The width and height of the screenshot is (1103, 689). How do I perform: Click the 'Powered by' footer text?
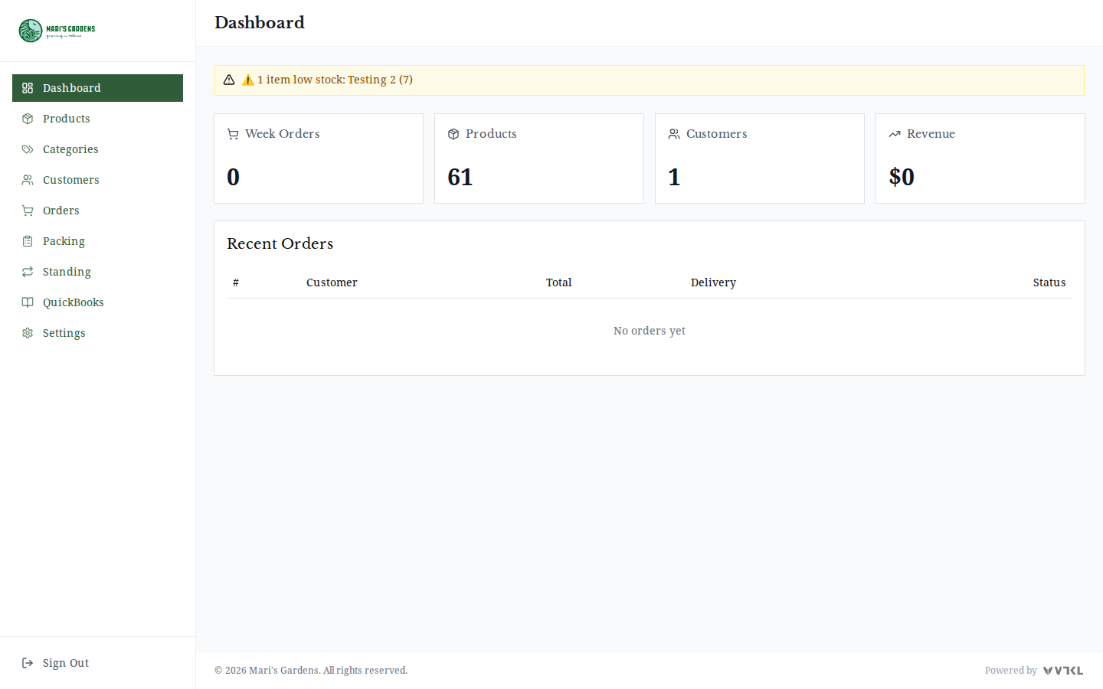pyautogui.click(x=1011, y=671)
